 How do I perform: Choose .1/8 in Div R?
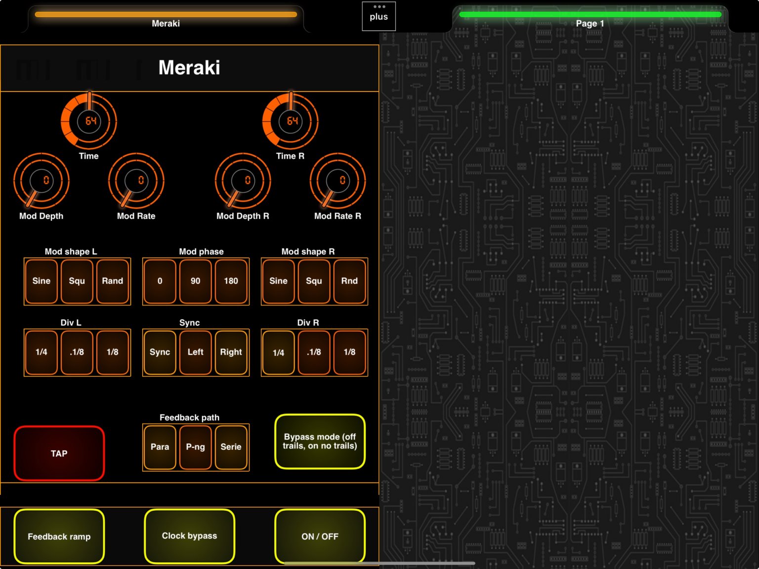314,352
